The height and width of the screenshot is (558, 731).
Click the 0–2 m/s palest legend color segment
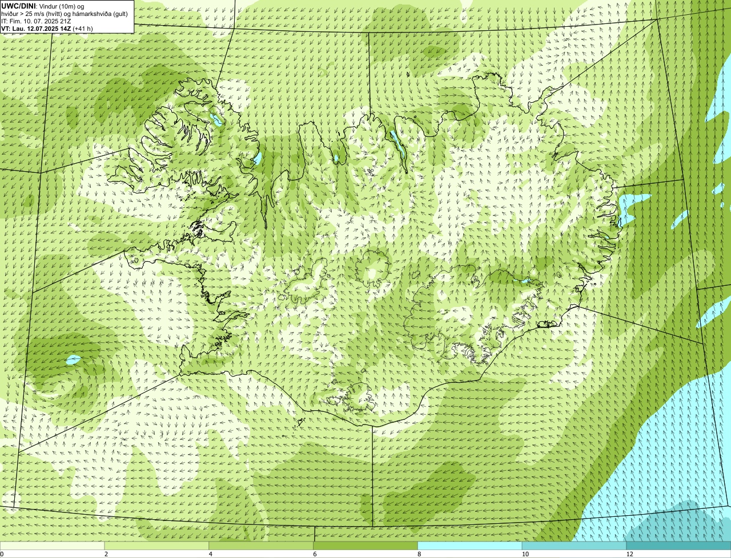tap(53, 546)
